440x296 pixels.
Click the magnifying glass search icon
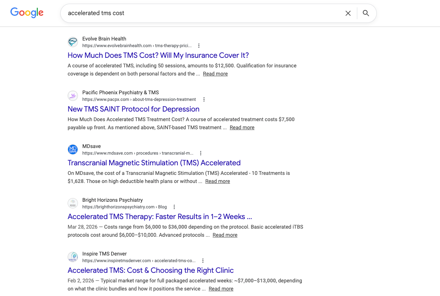(366, 13)
